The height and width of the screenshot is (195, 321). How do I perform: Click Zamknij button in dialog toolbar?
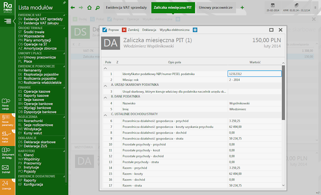pos(130,30)
